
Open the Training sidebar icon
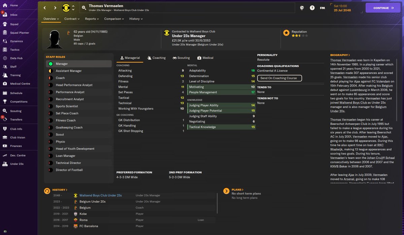click(5, 75)
